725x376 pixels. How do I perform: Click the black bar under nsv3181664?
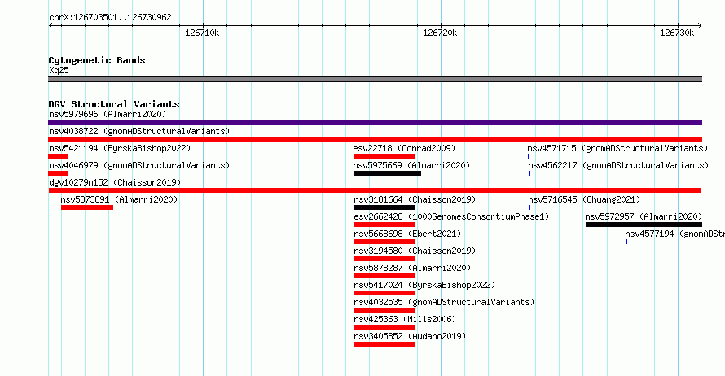click(x=384, y=208)
